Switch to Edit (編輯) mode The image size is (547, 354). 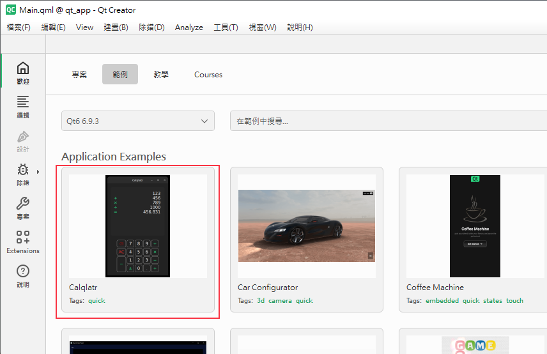[x=23, y=107]
